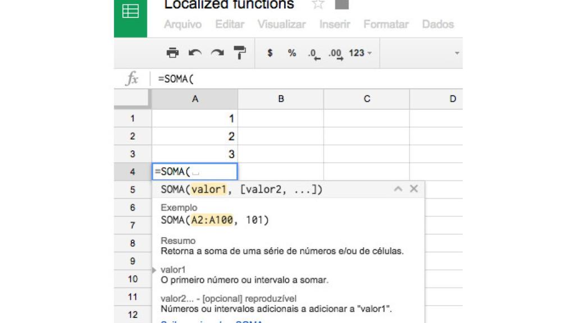
Task: Close the SOMA function help popup
Action: point(414,189)
